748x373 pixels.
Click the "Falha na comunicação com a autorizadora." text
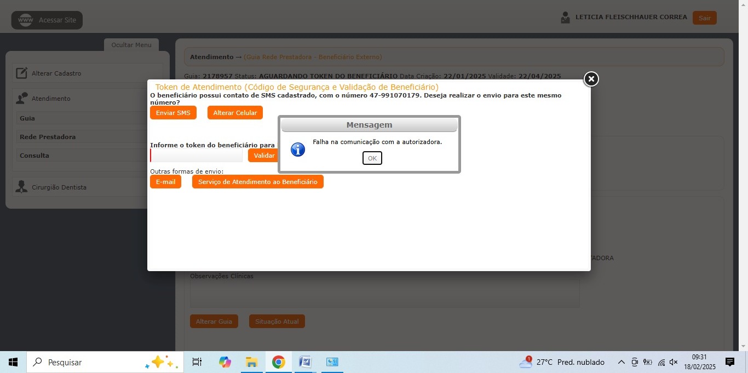click(x=377, y=142)
